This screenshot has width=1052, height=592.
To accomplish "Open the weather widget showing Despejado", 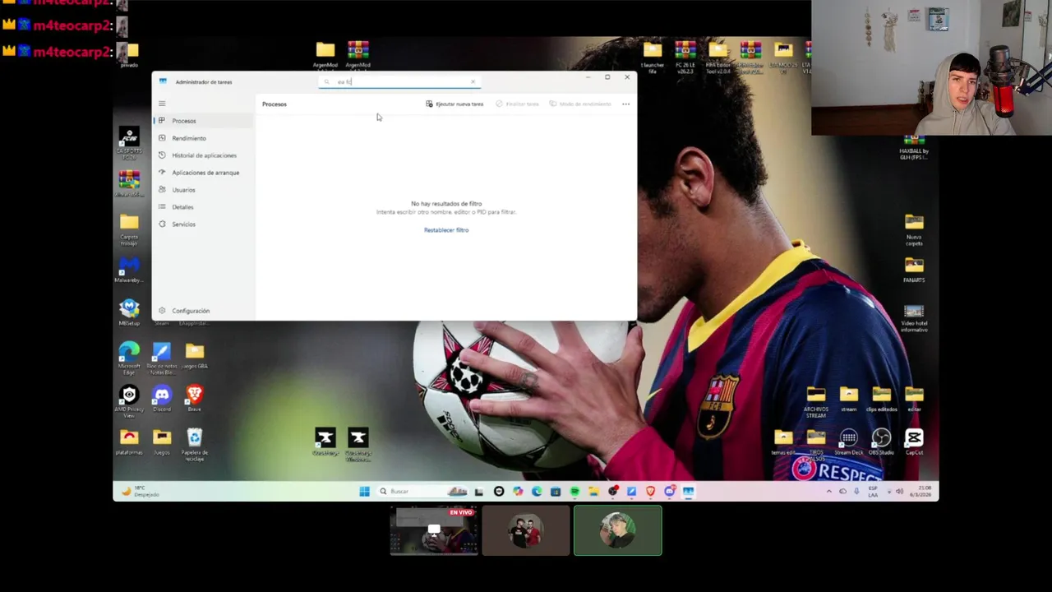I will (x=141, y=492).
